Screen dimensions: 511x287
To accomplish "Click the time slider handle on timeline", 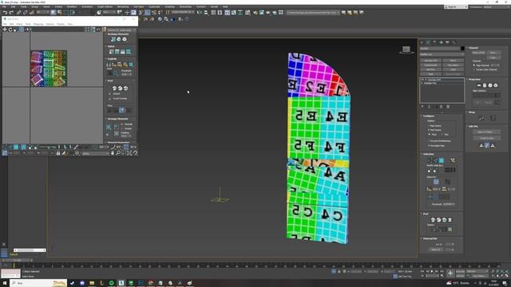I will click(x=17, y=260).
